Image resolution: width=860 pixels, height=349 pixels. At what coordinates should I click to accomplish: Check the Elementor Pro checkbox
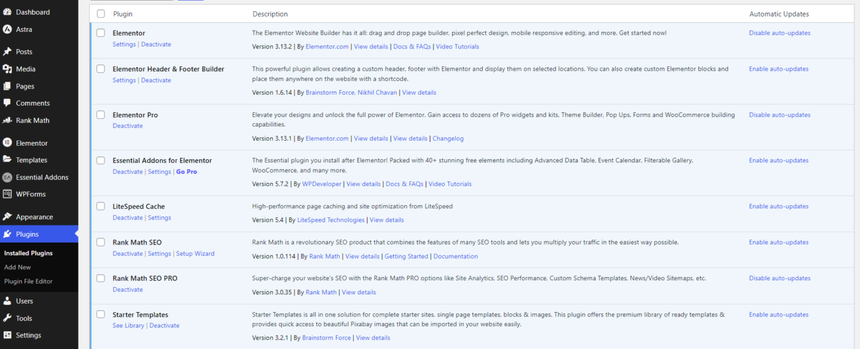[101, 115]
